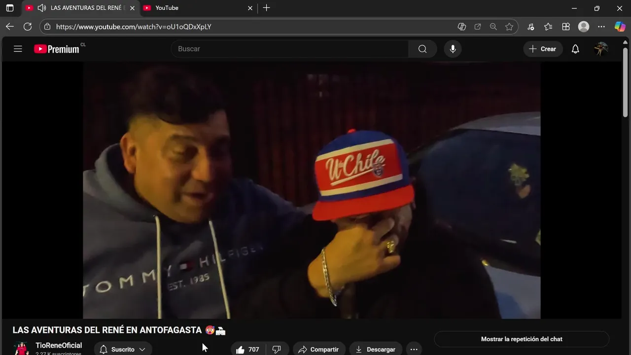This screenshot has height=355, width=631.
Task: Download video with Descargar button
Action: click(376, 349)
